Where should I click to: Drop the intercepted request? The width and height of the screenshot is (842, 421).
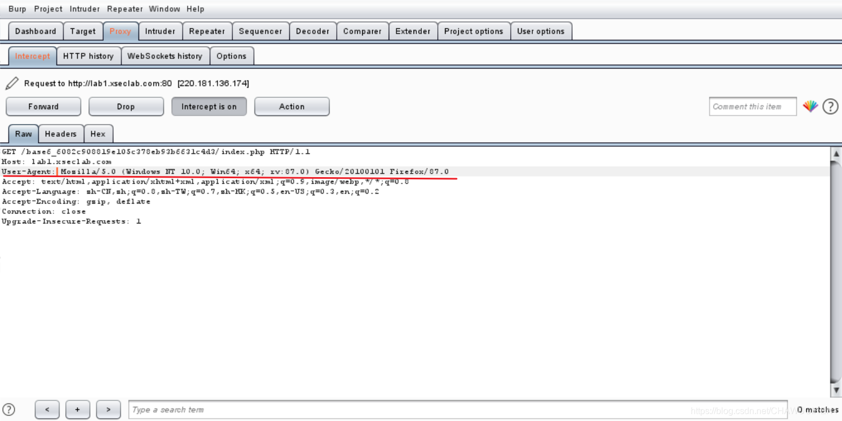click(x=126, y=106)
